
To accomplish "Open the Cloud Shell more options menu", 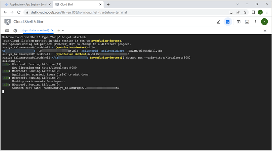I will (x=255, y=22).
